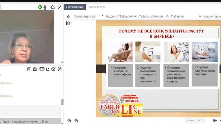Click the Отсутствие четкой системы действий box
The image size is (221, 124).
pos(176,75)
